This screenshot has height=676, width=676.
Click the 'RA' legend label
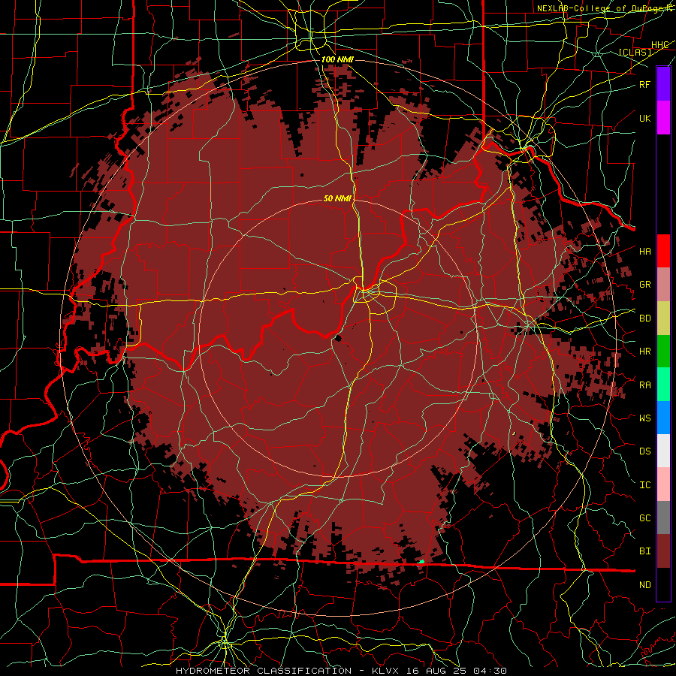tap(645, 385)
